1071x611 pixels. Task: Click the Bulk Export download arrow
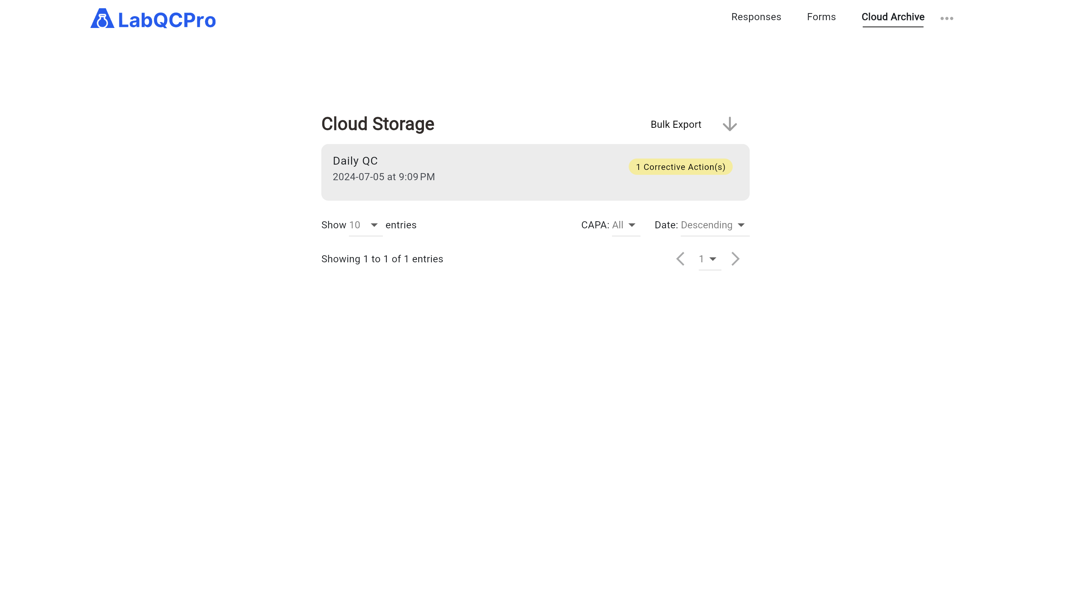tap(729, 124)
